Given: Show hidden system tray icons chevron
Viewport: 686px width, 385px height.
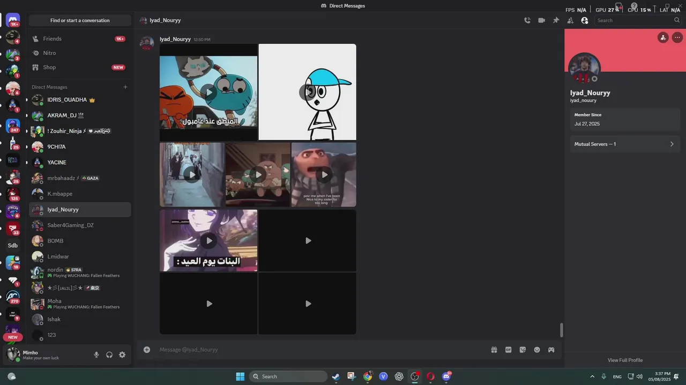Looking at the screenshot, I should (592, 376).
